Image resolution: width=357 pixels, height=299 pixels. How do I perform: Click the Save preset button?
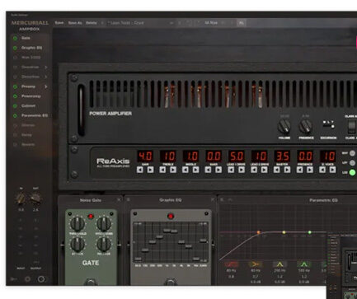pyautogui.click(x=59, y=23)
